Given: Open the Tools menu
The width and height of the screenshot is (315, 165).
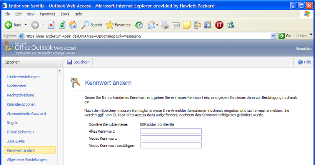Looking at the screenshot, I should (65, 14).
